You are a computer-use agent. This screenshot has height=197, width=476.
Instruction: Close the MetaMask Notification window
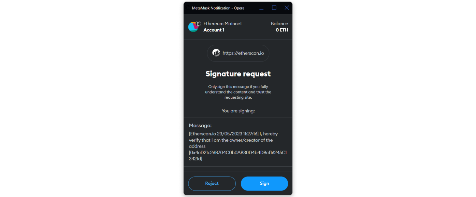pyautogui.click(x=287, y=8)
